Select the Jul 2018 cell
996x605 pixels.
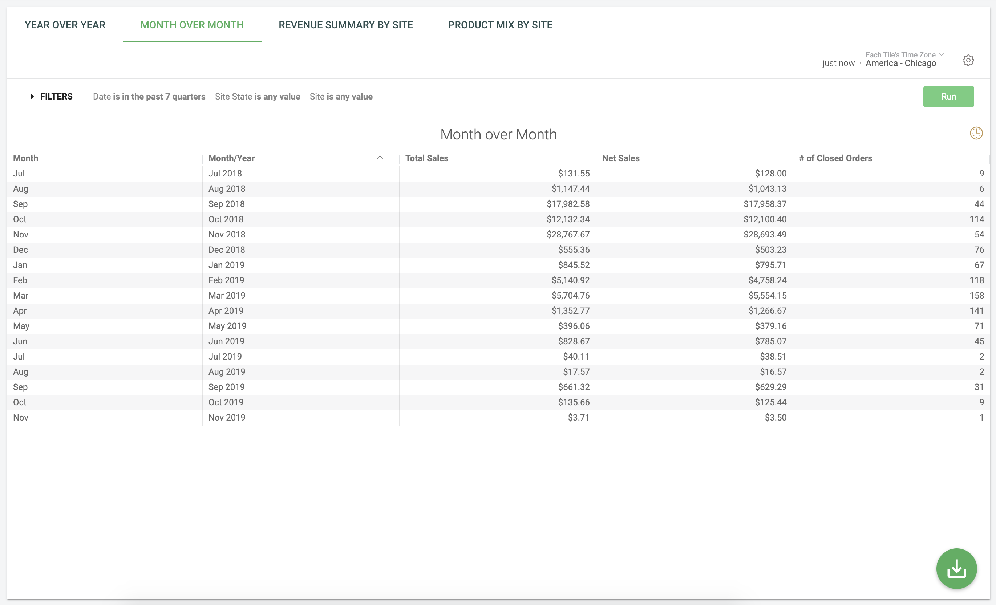tap(225, 173)
